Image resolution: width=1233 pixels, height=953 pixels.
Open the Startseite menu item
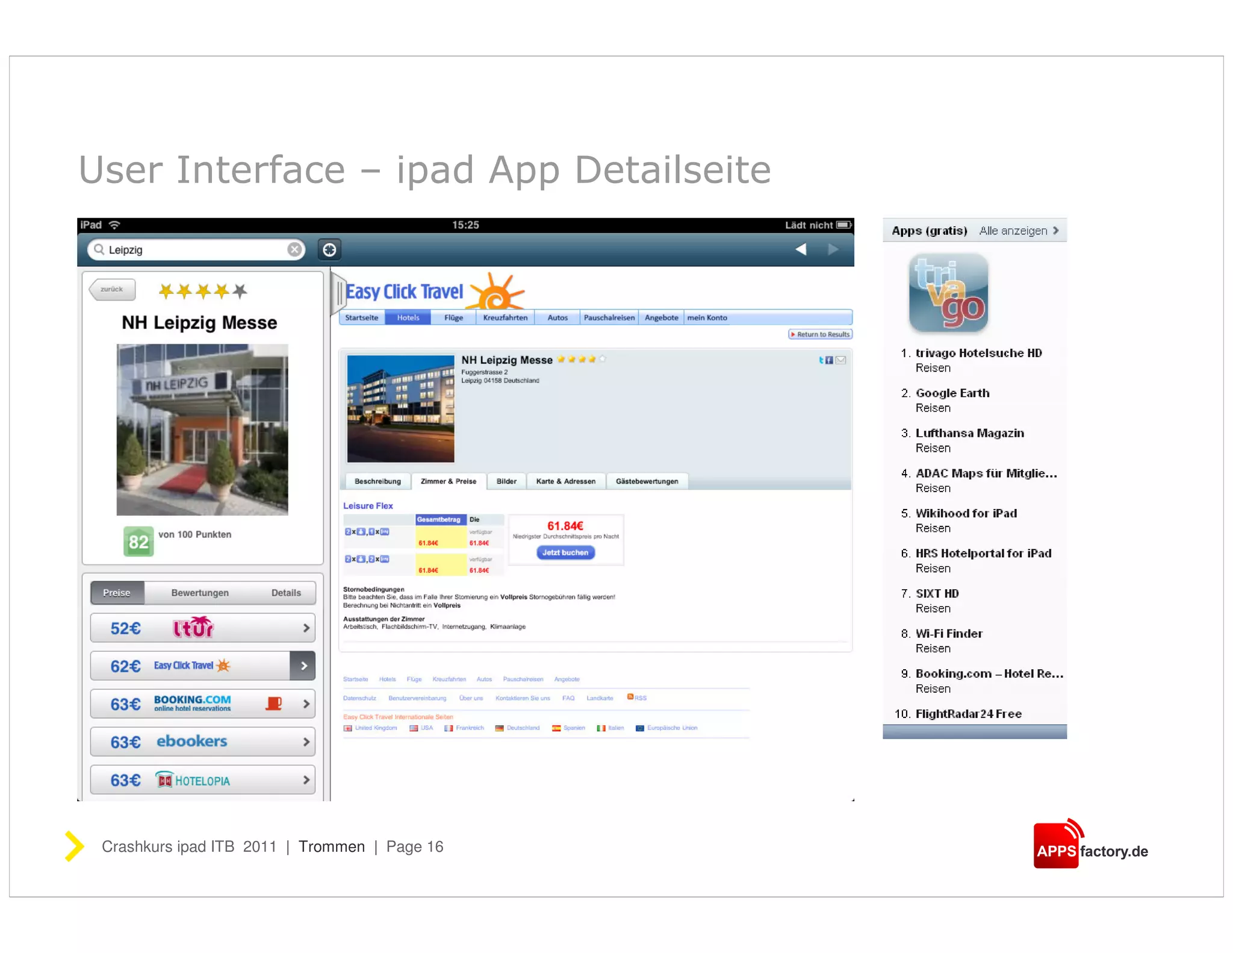(362, 317)
